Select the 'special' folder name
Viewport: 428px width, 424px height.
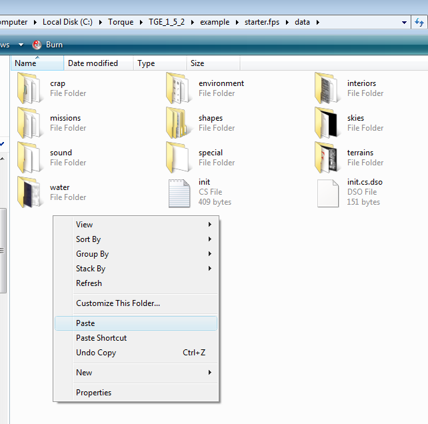tap(211, 153)
